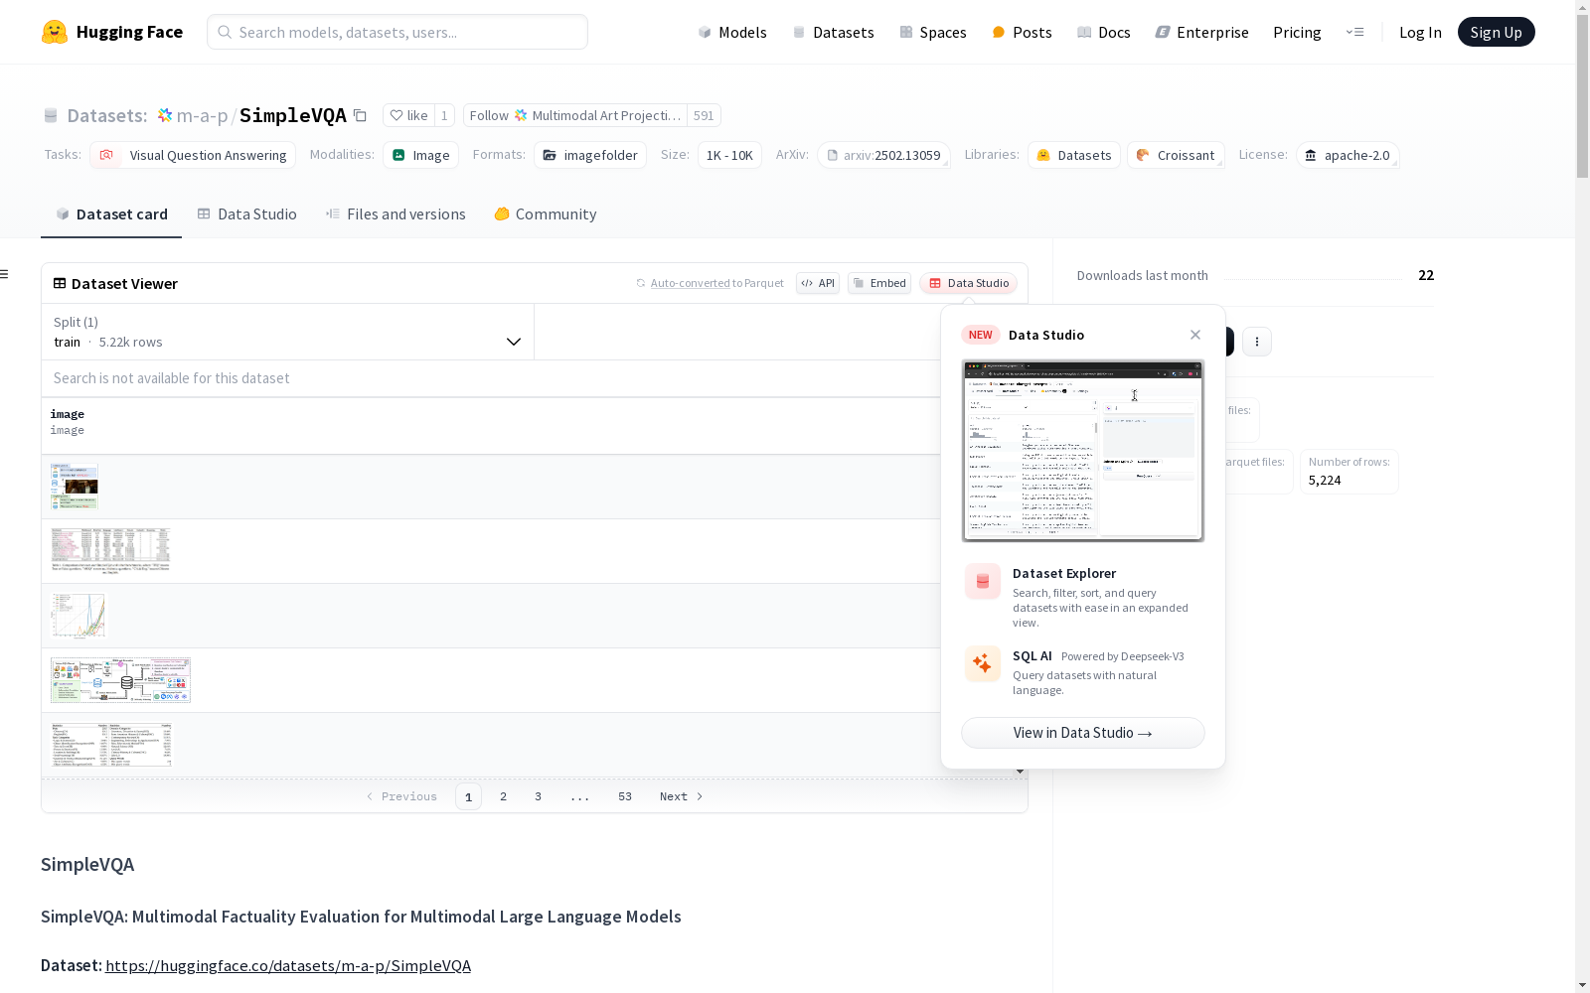1590x993 pixels.
Task: Click the Next page button
Action: tap(682, 796)
